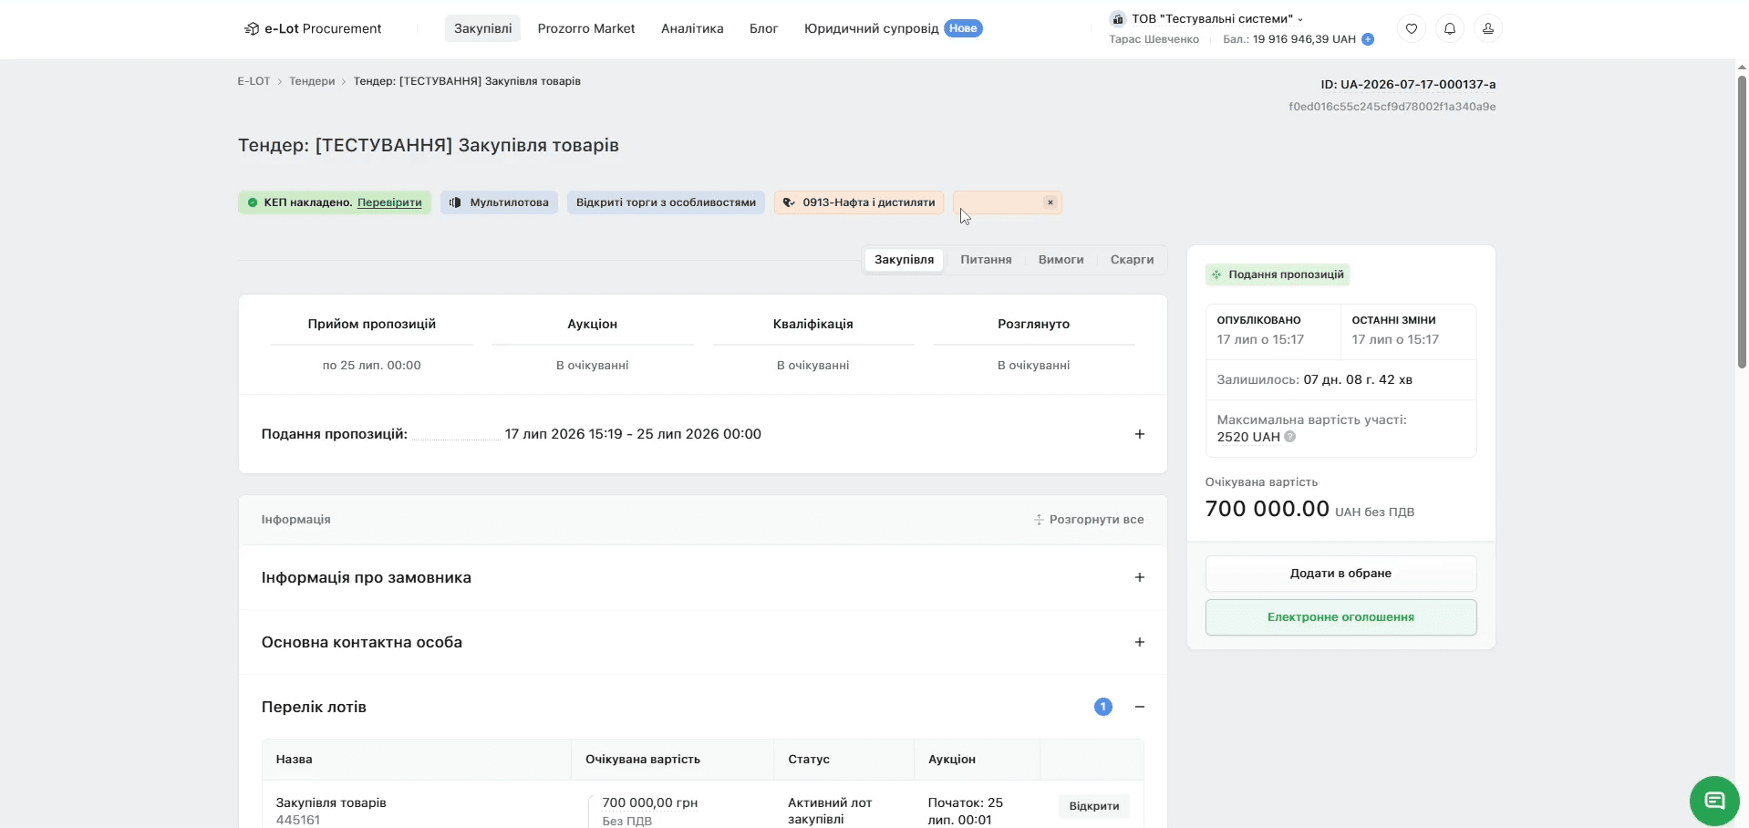Click the question mark help icon near 2520 UAH
Viewport: 1749px width, 828px height.
pyautogui.click(x=1290, y=437)
